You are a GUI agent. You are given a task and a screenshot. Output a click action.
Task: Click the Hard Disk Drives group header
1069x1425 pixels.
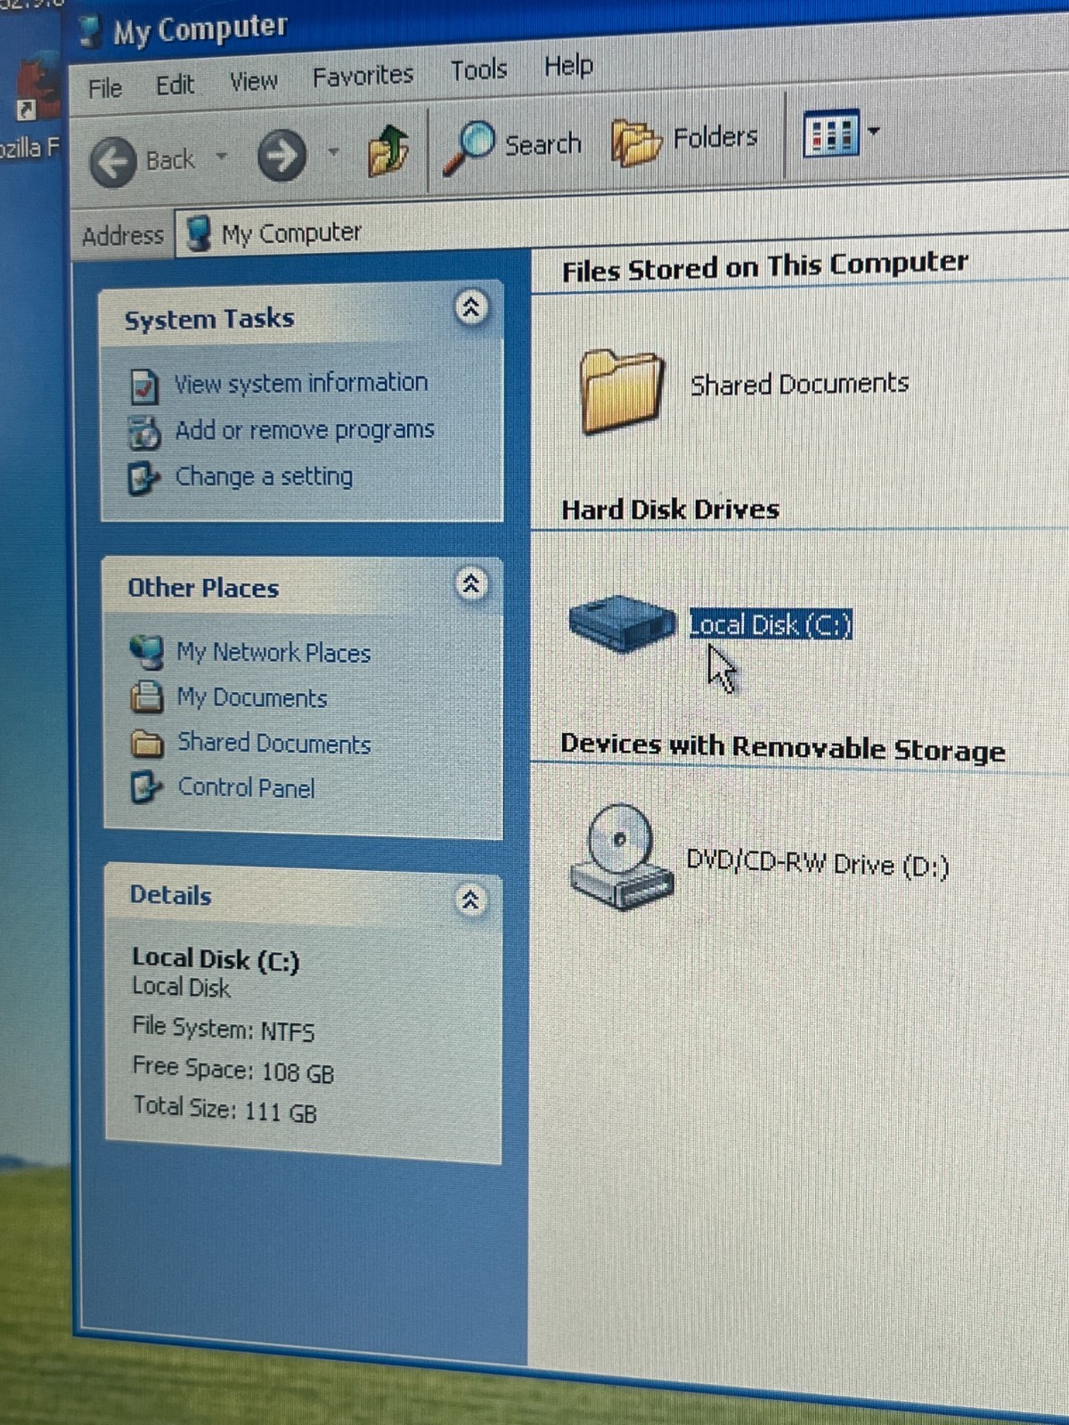point(670,509)
